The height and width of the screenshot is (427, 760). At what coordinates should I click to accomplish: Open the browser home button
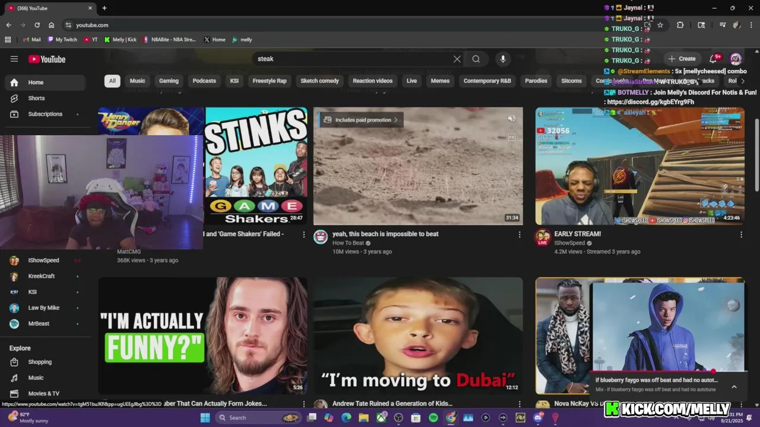[x=52, y=25]
